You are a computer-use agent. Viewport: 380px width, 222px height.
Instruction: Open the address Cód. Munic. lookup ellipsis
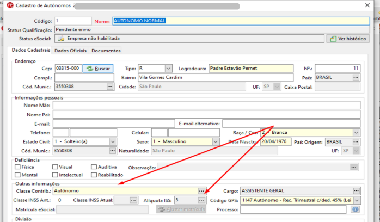pyautogui.click(x=110, y=87)
